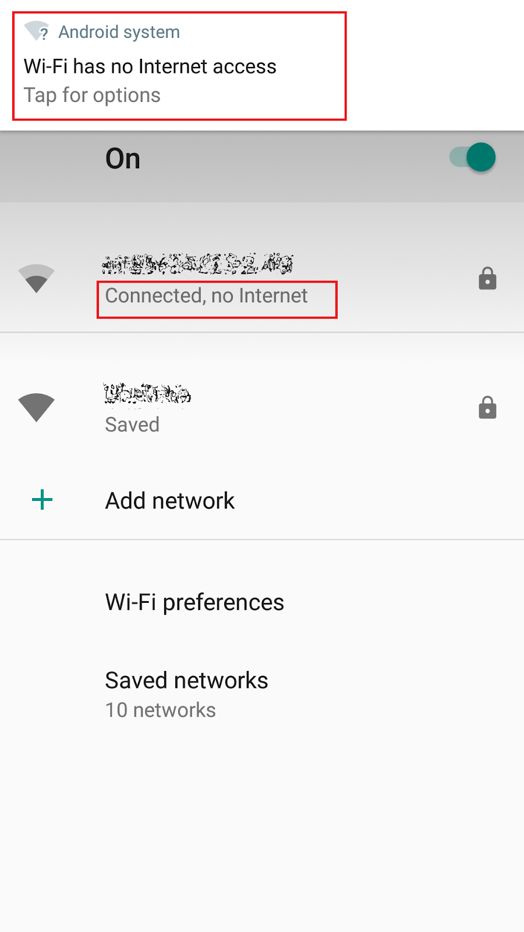Select the "Connected, no Internet" network
524x932 pixels.
(x=262, y=280)
